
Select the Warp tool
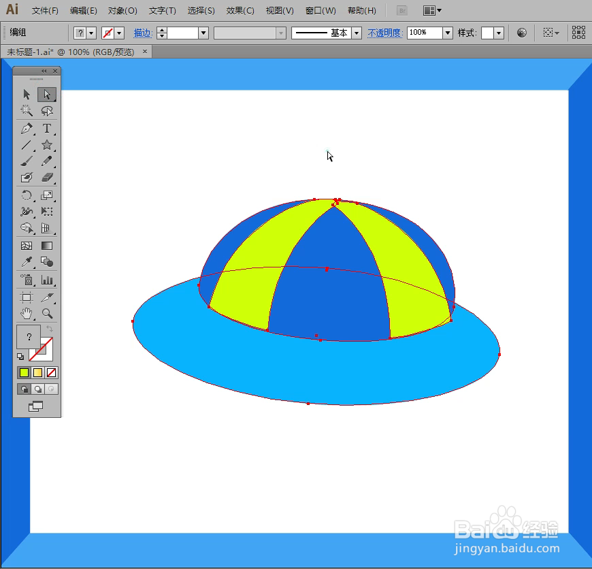tap(27, 212)
